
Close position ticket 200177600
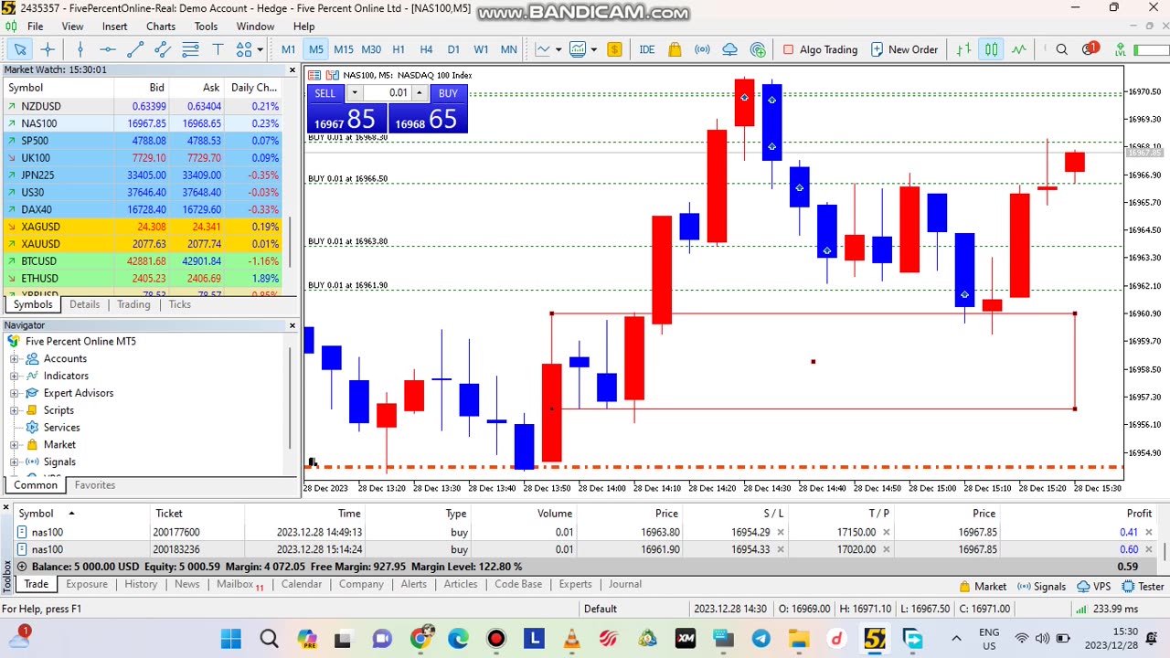tap(1149, 532)
